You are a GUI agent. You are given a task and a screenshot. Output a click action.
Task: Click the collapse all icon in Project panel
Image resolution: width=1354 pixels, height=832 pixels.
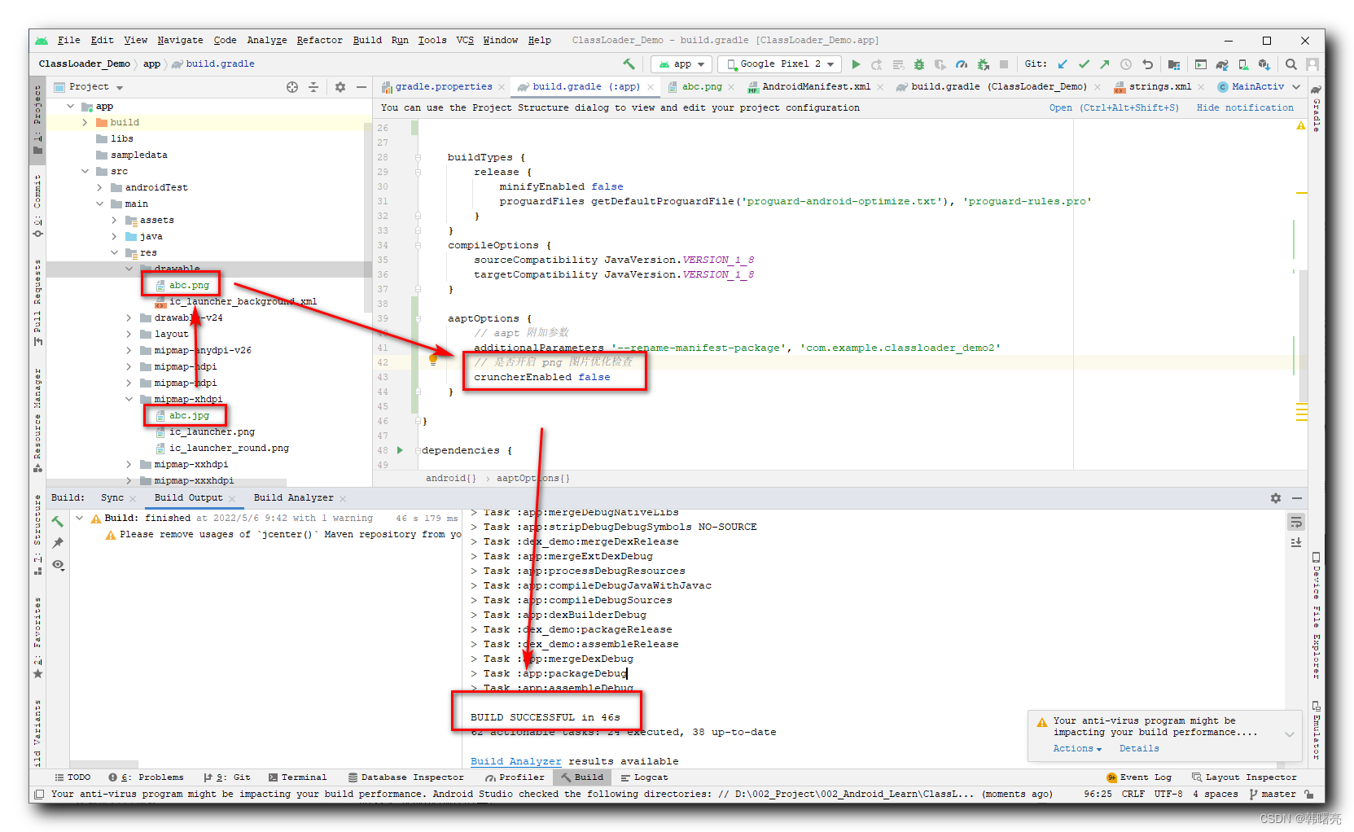pos(313,87)
